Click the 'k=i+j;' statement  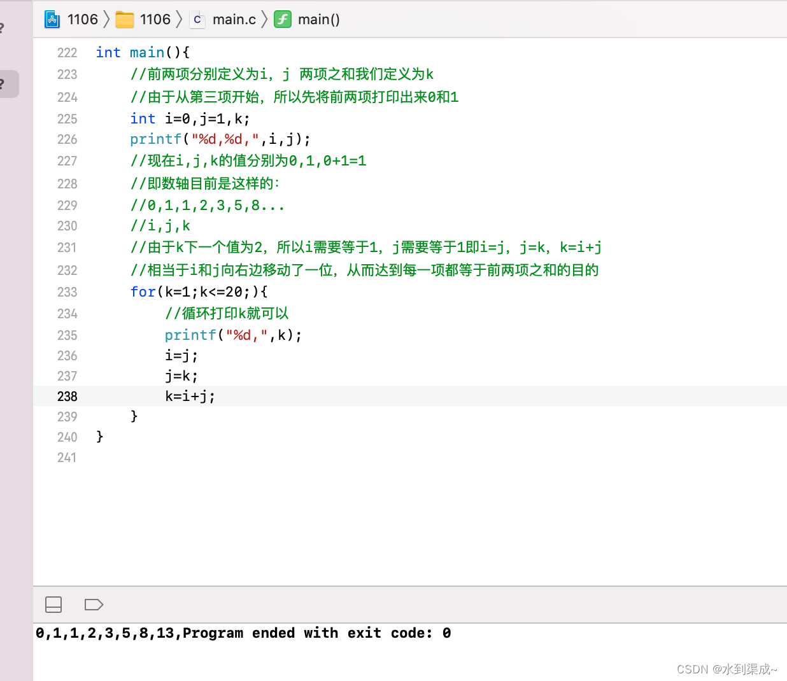point(190,397)
